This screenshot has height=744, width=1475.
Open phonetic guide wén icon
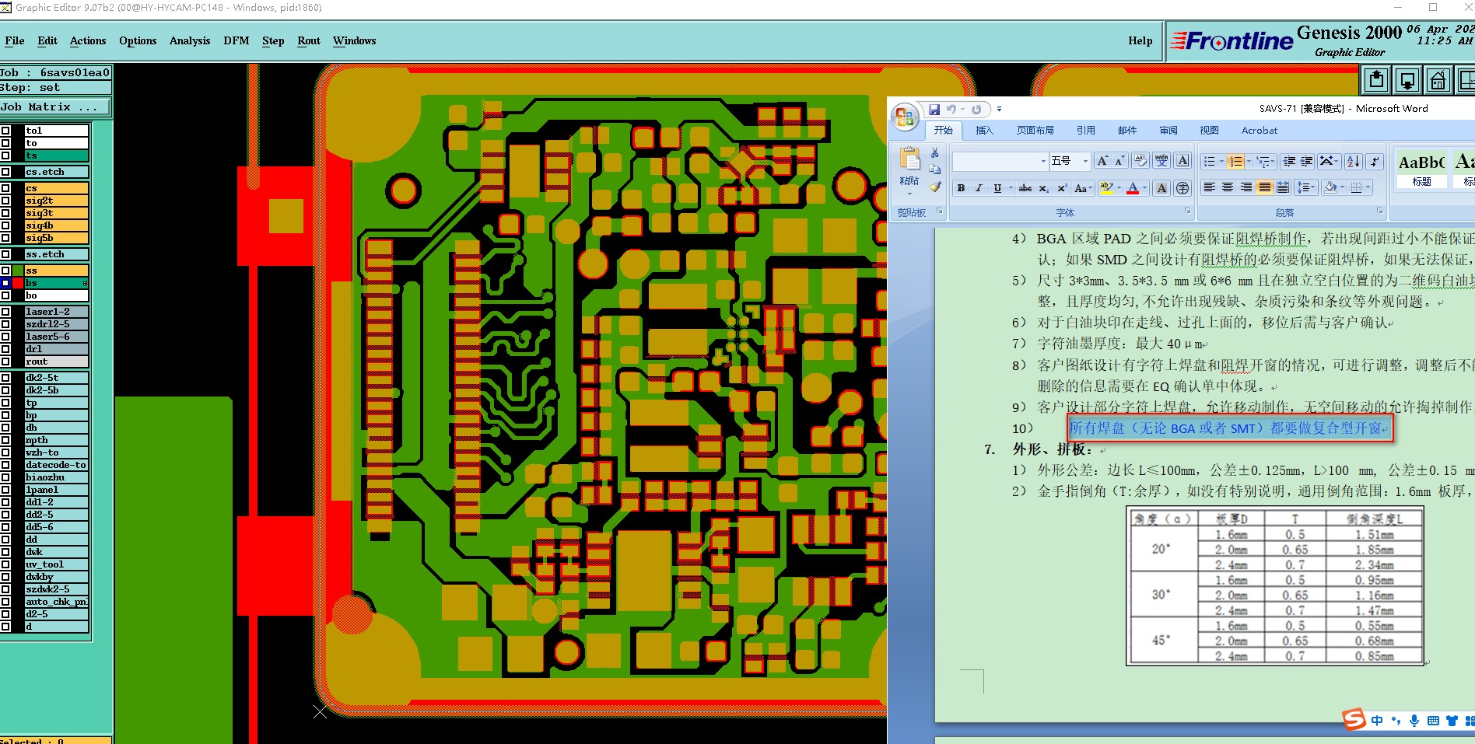pos(1161,161)
